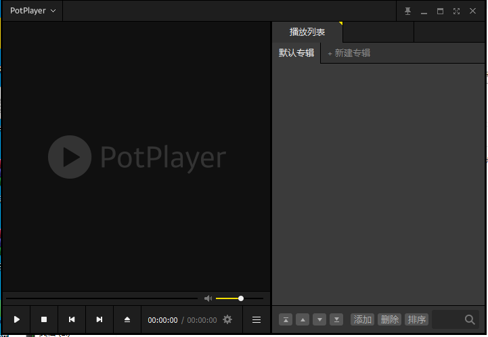Toggle playlist panel with hamburger icon

(x=257, y=319)
